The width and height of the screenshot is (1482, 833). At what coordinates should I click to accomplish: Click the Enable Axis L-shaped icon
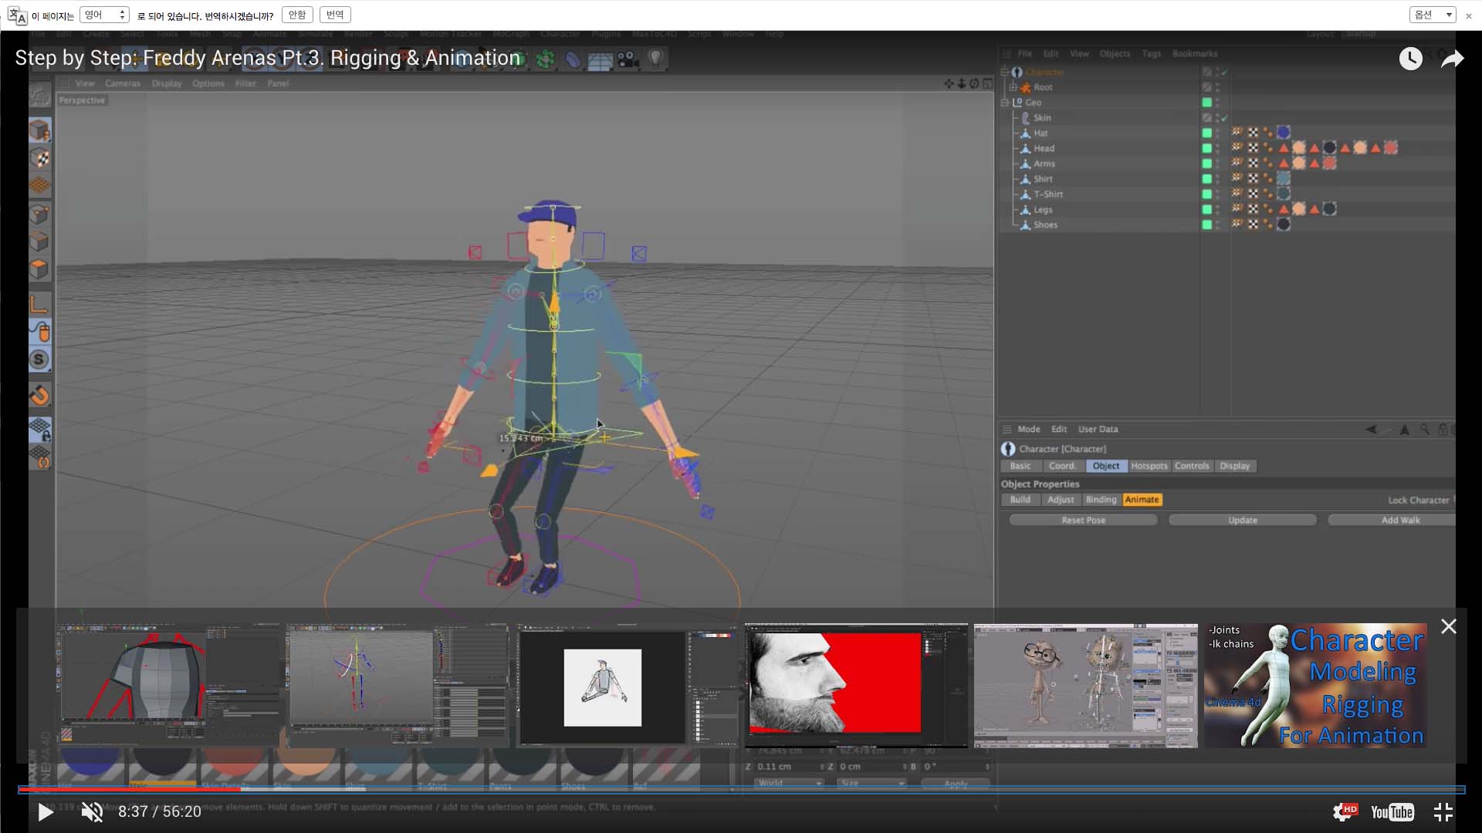(39, 304)
